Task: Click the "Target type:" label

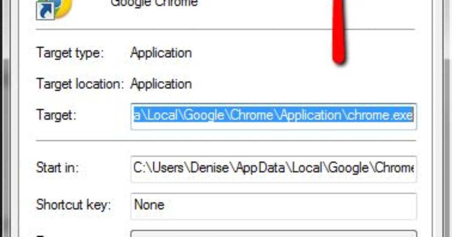Action: 70,54
